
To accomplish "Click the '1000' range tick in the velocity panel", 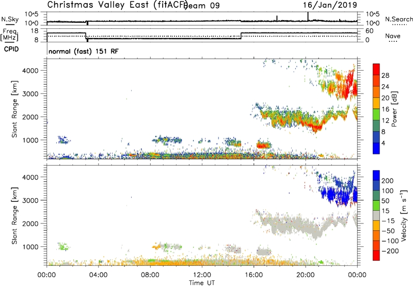I will (x=30, y=247).
